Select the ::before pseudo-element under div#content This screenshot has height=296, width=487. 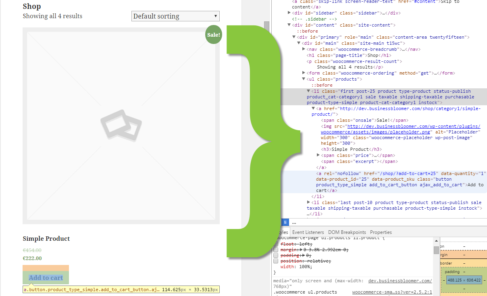(x=308, y=31)
